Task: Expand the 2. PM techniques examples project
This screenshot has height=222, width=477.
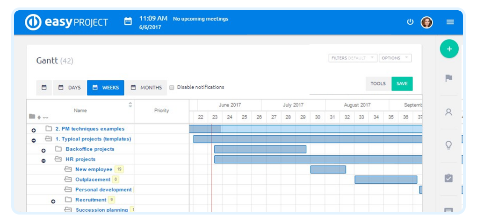Action: (34, 131)
